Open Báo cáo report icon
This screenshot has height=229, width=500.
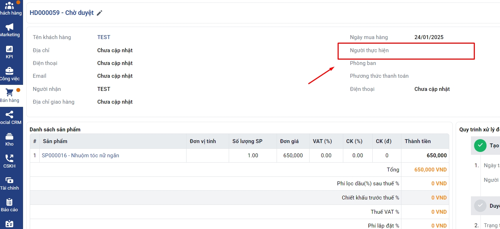coord(10,202)
